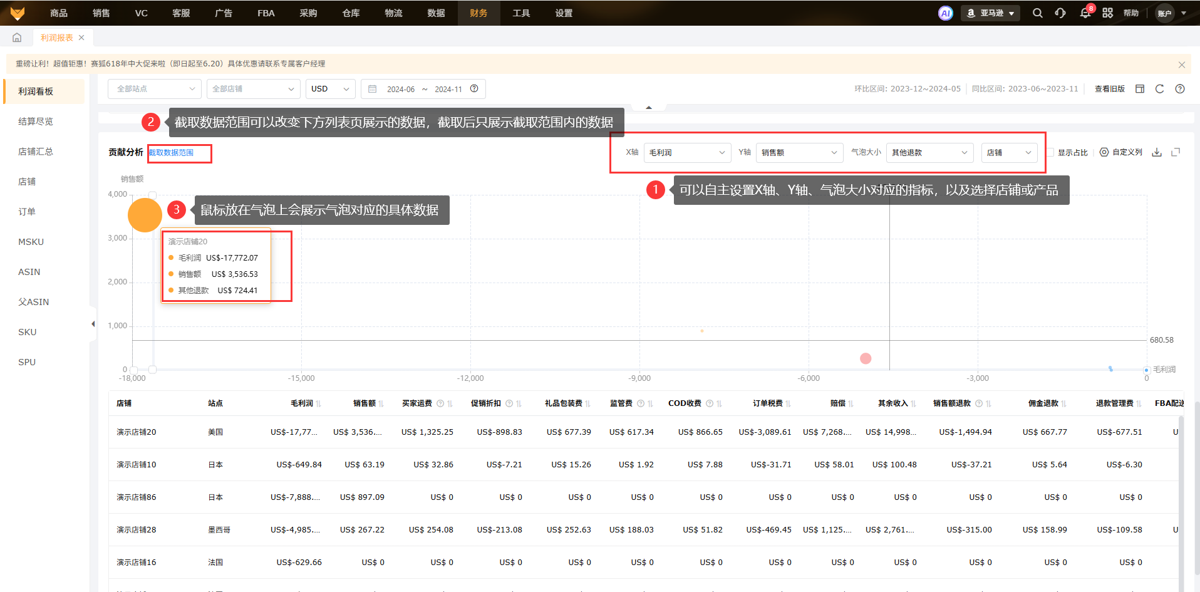Open the AI assistant icon
1200x592 pixels.
pyautogui.click(x=945, y=13)
